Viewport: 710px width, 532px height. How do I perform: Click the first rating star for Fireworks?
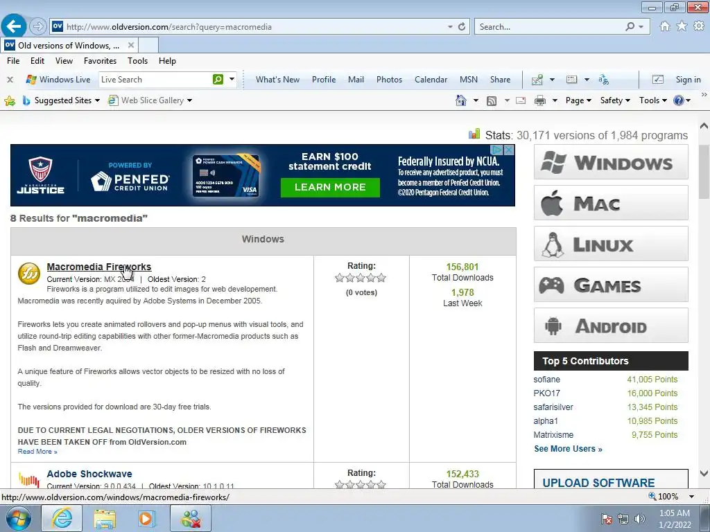340,278
